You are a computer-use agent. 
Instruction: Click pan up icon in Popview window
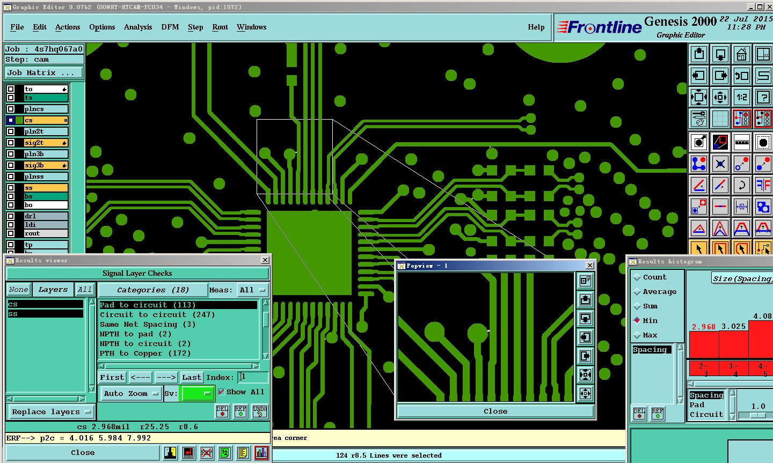point(585,299)
